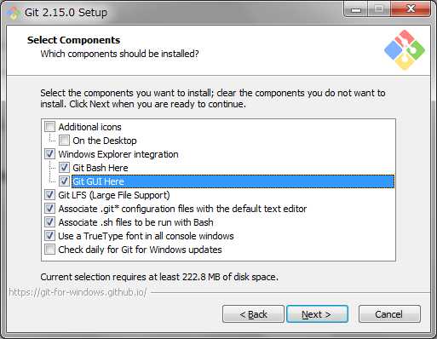Click the Next button

(317, 314)
